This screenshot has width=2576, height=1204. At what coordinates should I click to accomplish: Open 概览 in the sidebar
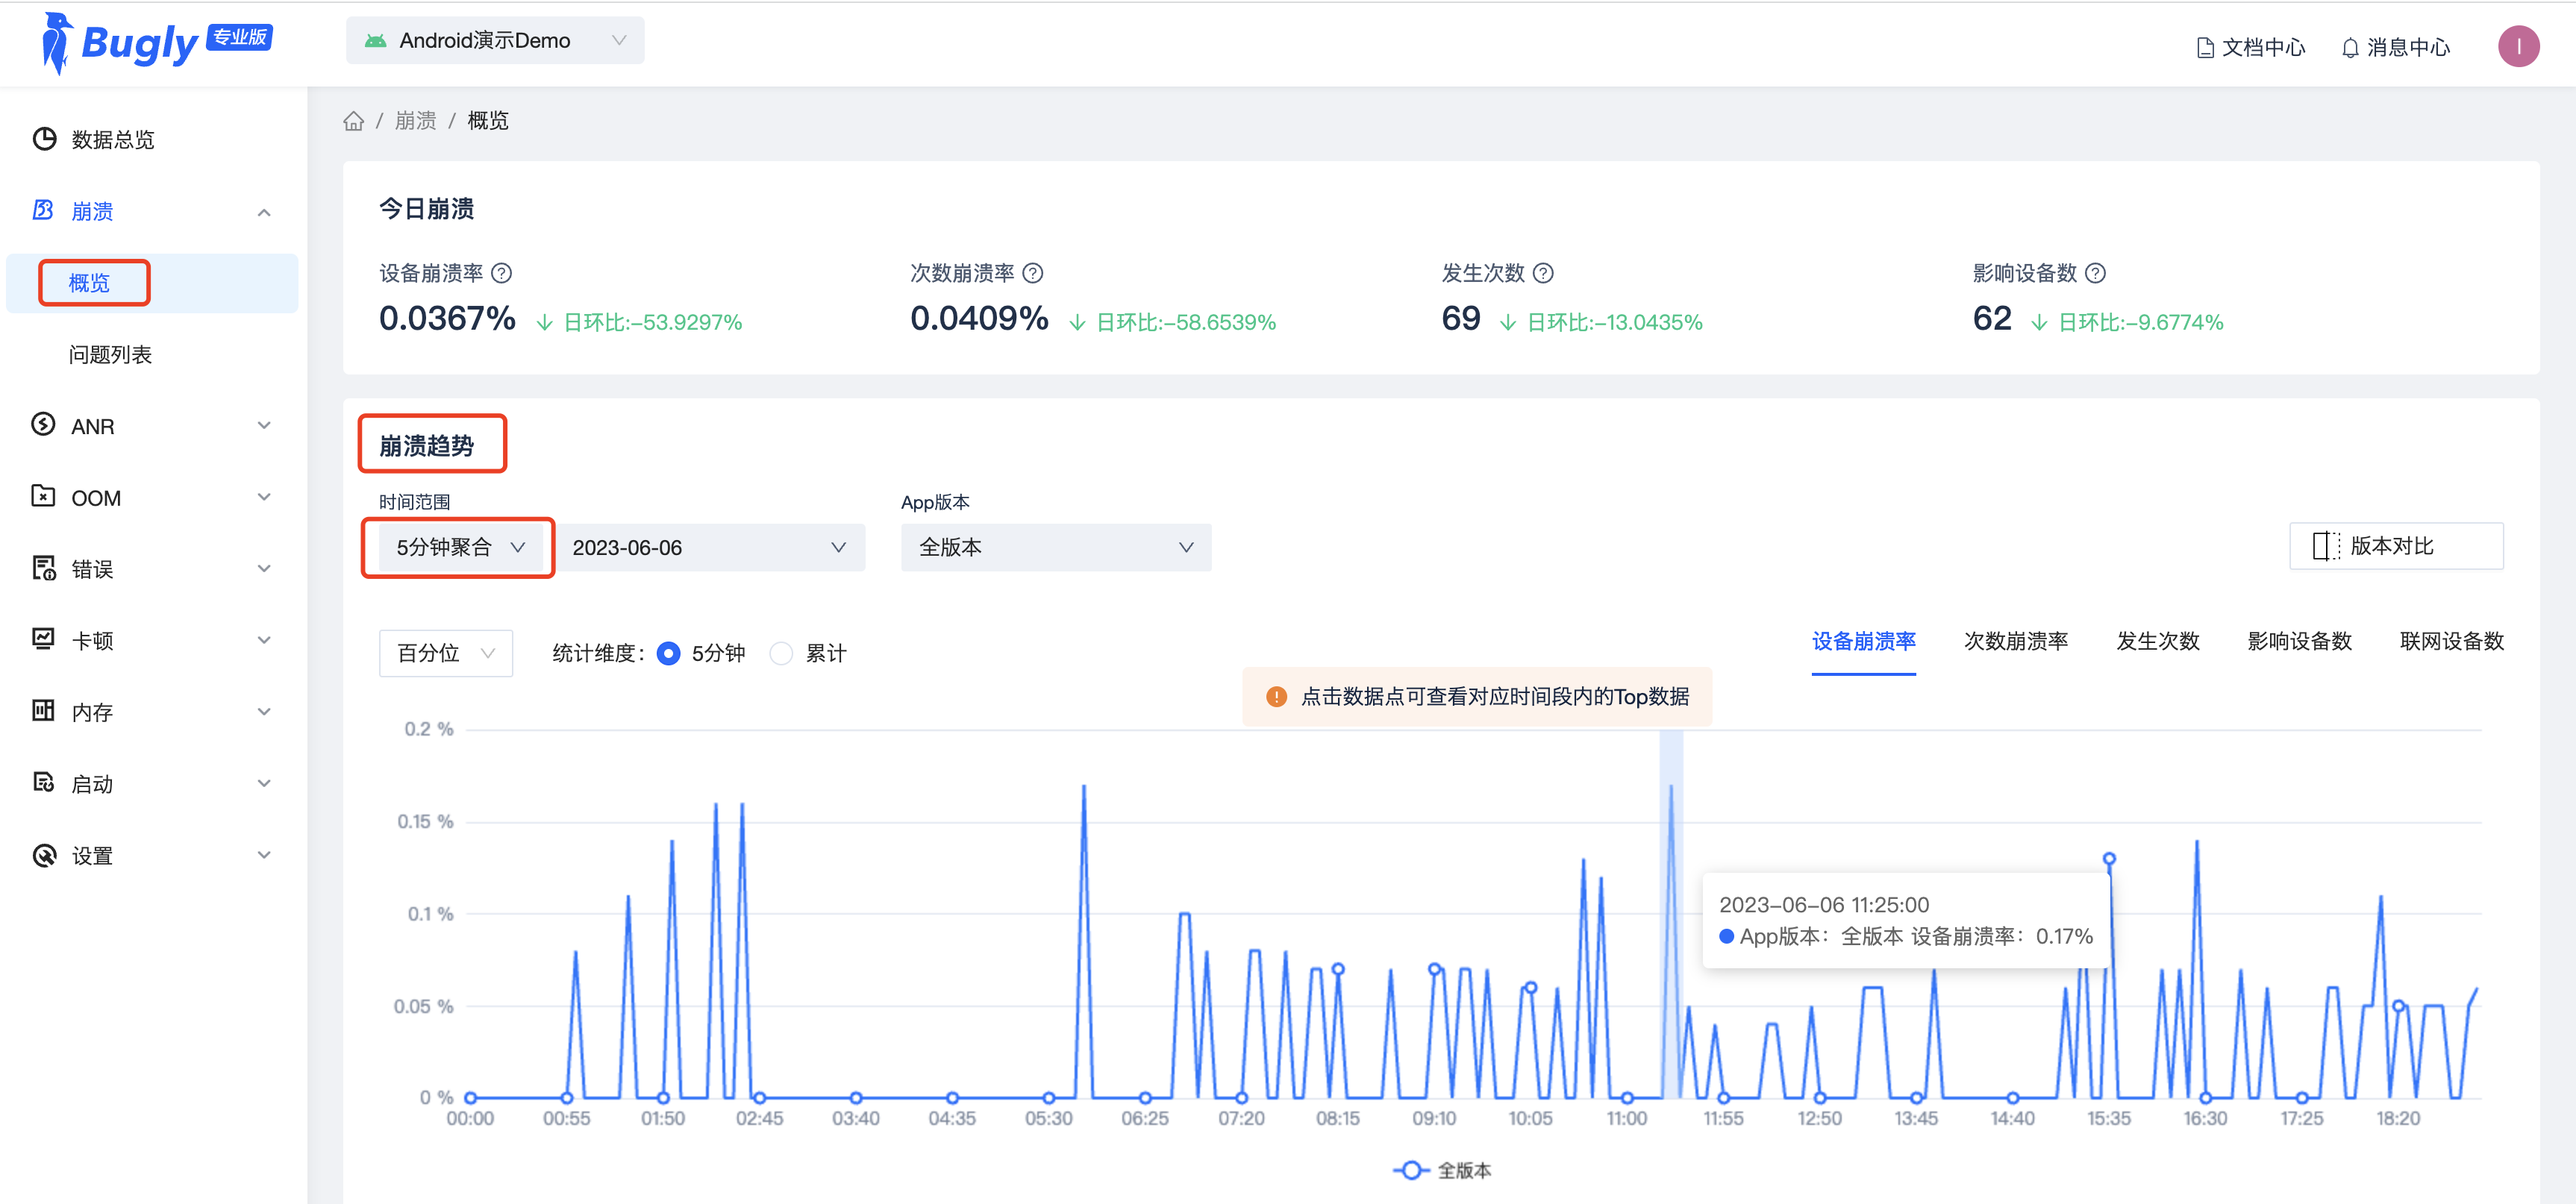coord(152,283)
